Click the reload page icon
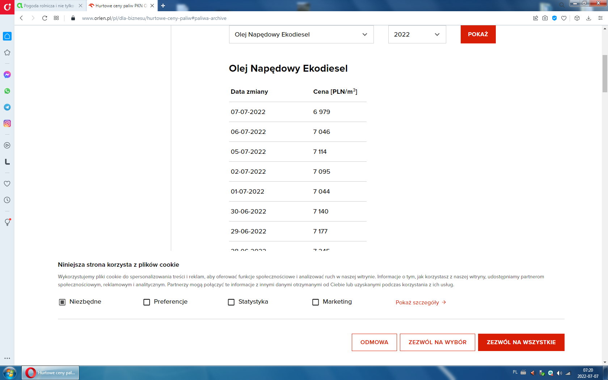The image size is (608, 380). point(45,18)
